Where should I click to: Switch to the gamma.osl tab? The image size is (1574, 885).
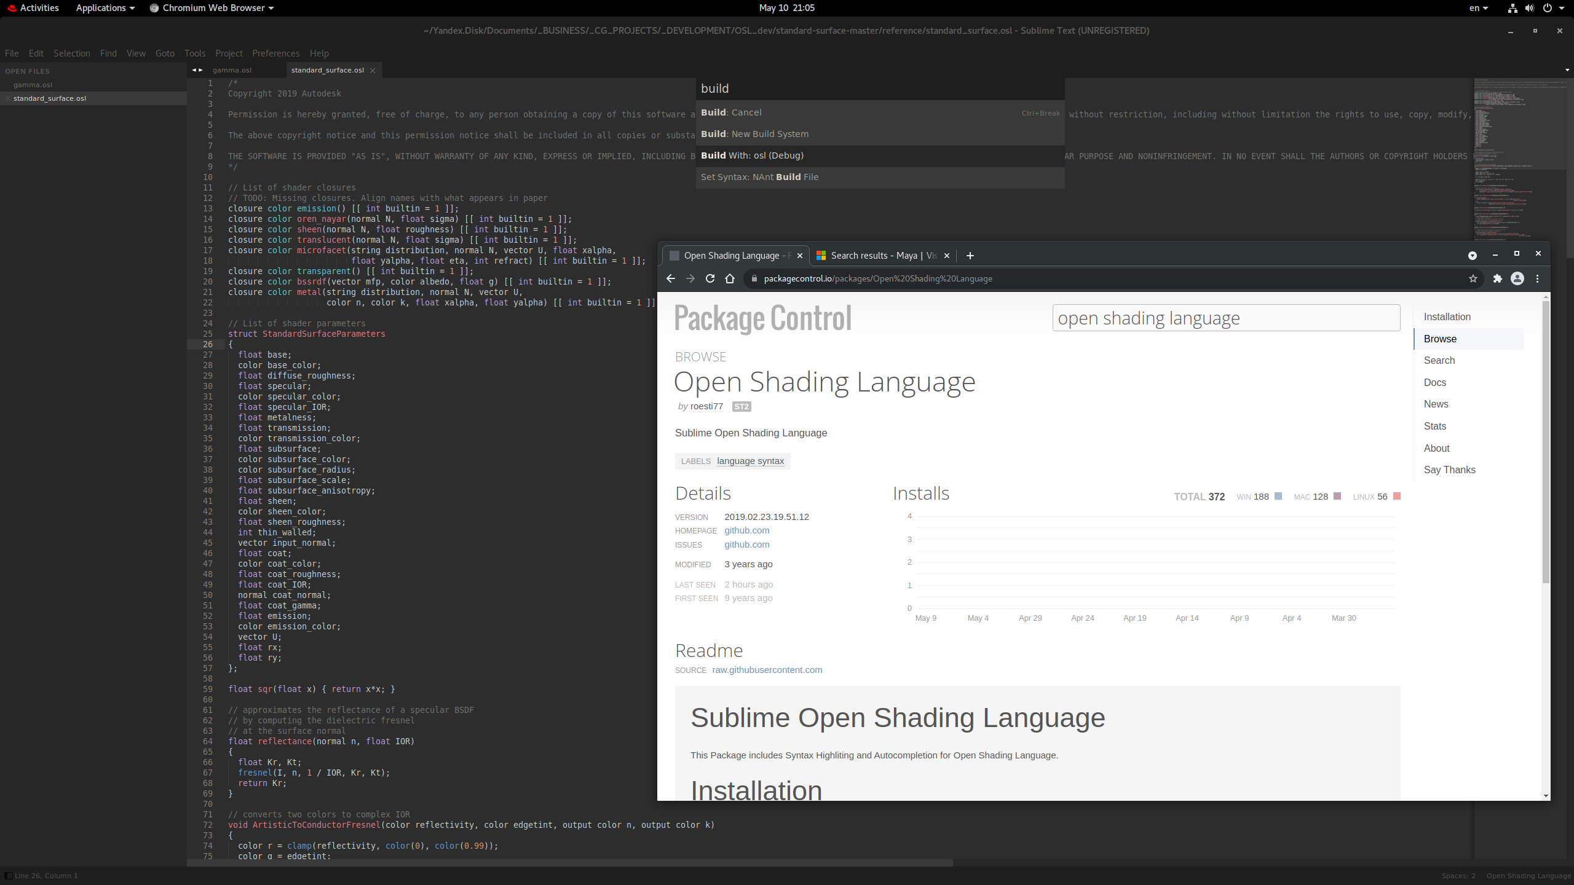tap(231, 69)
